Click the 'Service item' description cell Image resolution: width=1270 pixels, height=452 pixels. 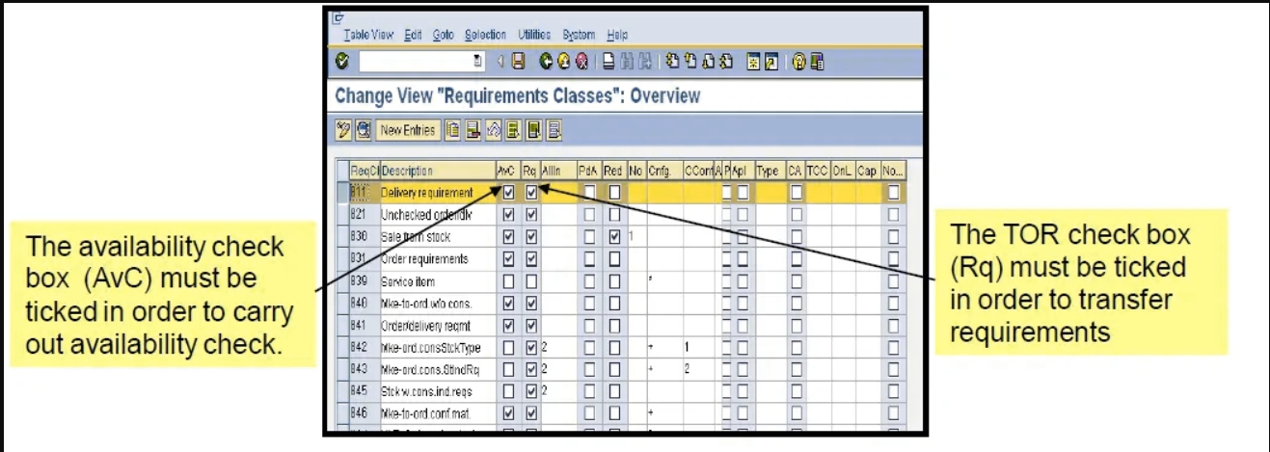[438, 281]
